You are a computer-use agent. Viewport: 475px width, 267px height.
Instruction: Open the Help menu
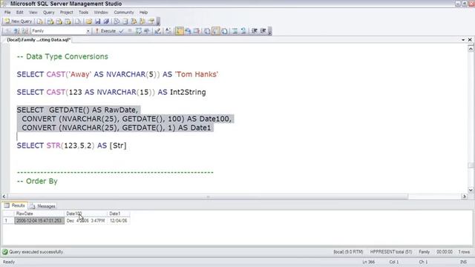click(143, 13)
